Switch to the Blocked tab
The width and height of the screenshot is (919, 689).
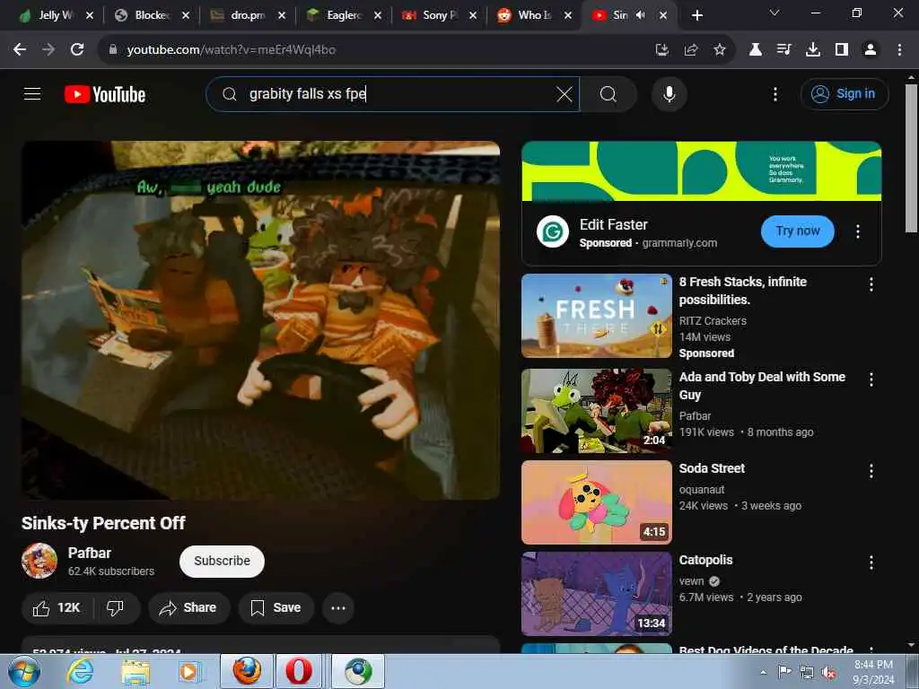151,15
